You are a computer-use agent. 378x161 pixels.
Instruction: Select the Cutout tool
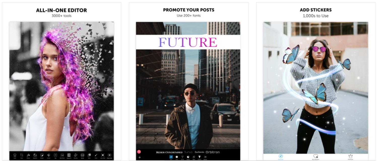[48, 155]
